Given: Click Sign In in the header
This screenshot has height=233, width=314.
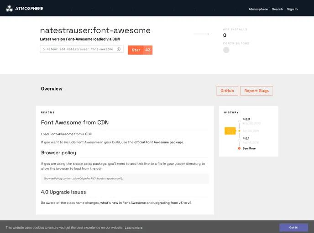Looking at the screenshot, I should [x=292, y=9].
